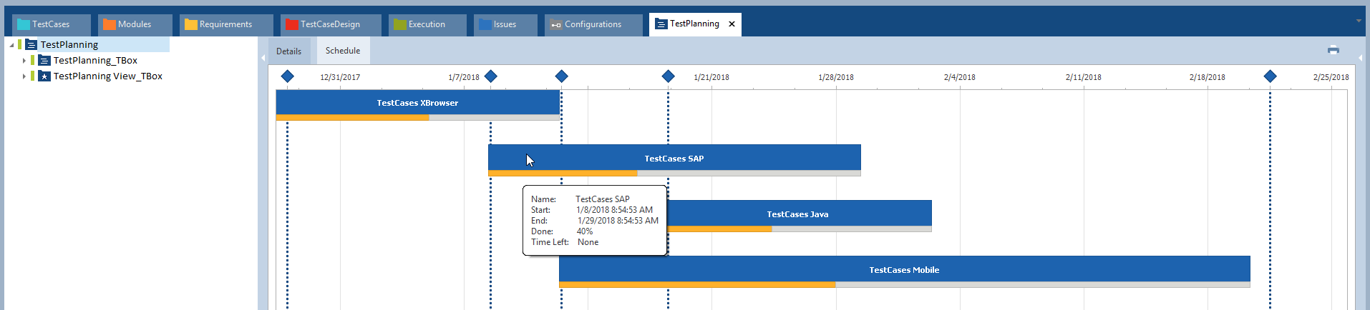Viewport: 1370px width, 310px height.
Task: Expand the TestPlanning View_TBox tree node
Action: coord(24,76)
